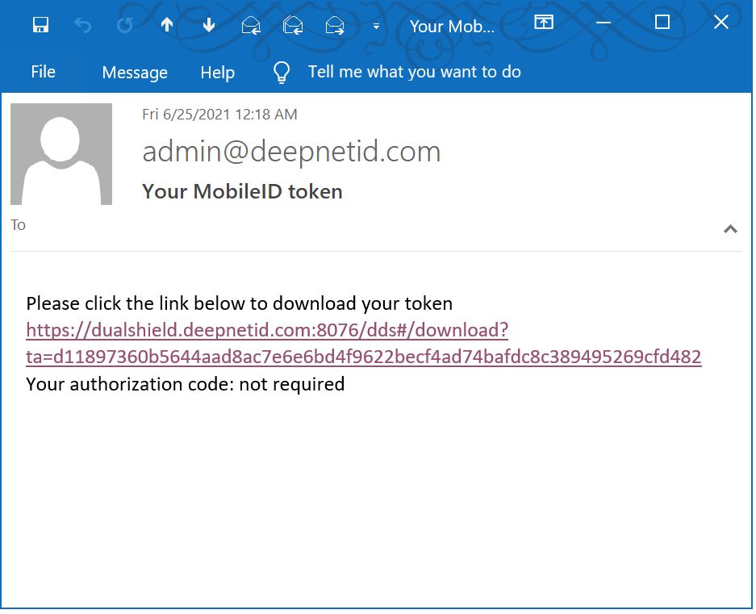Image resolution: width=756 pixels, height=614 pixels.
Task: Click the Reply envelope icon
Action: 251,26
